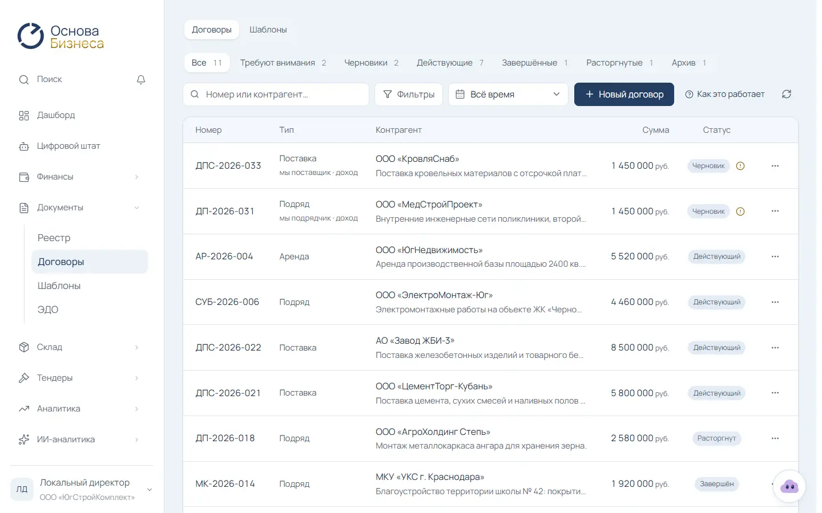Expand the Склад sidebar section

pos(79,347)
